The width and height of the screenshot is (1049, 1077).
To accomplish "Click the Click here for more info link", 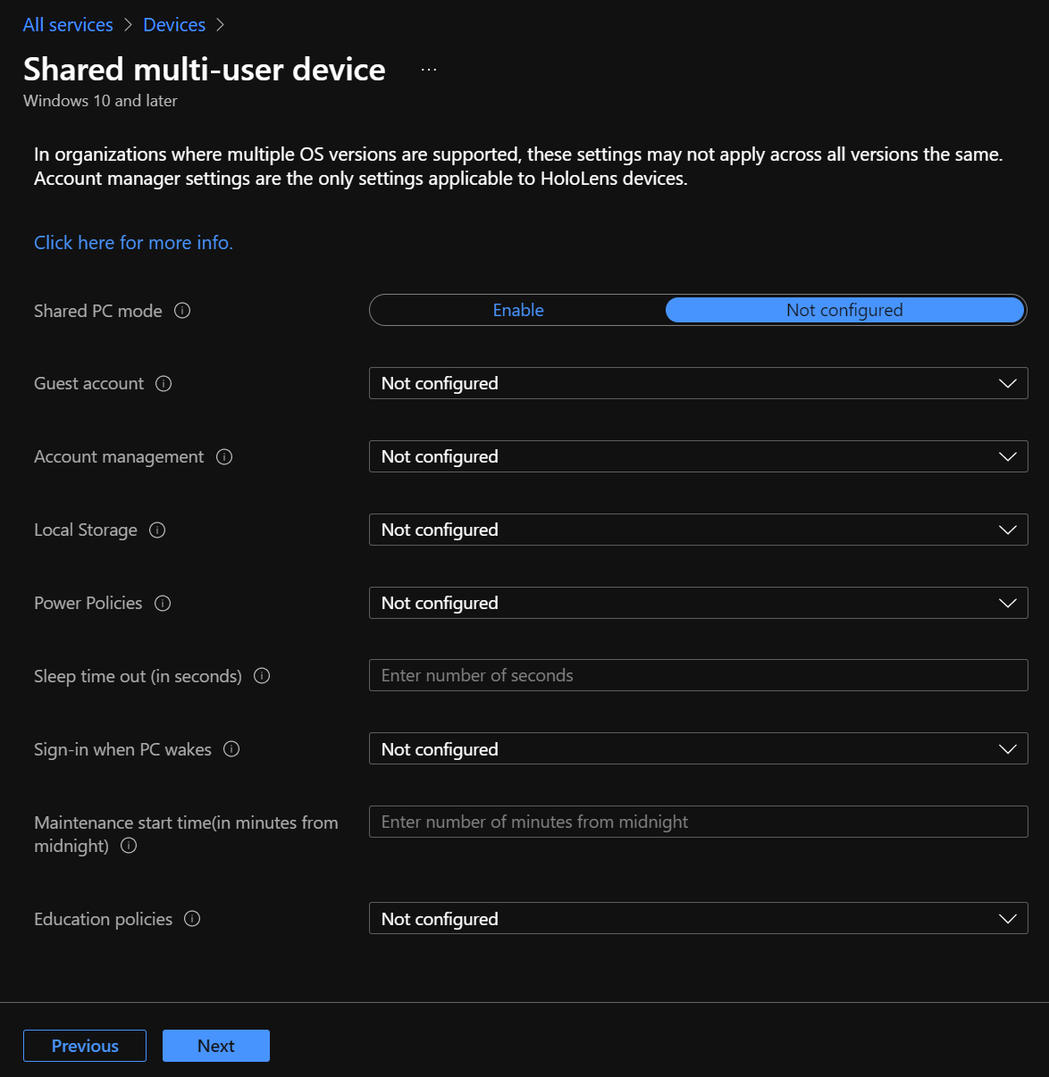I will point(132,242).
